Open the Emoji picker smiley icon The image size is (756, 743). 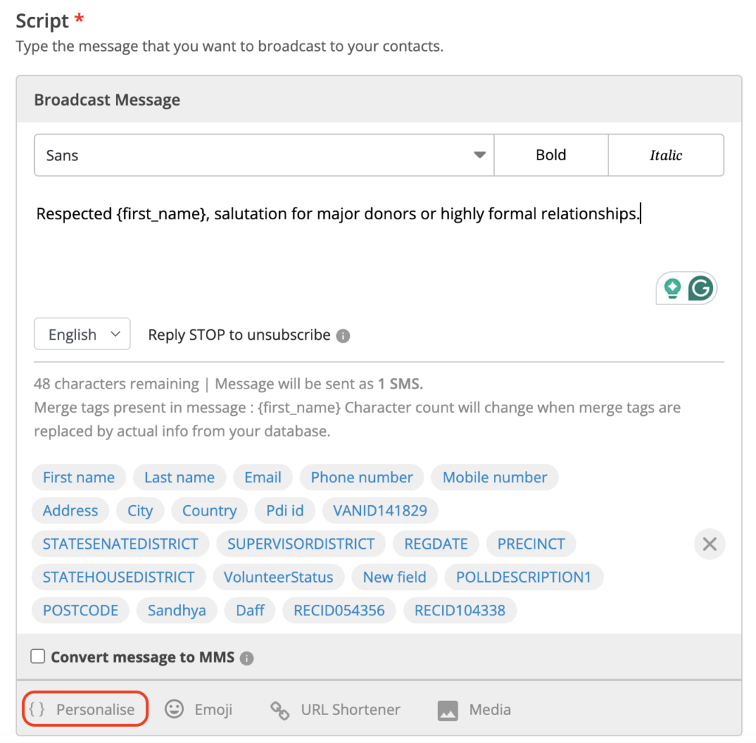174,710
